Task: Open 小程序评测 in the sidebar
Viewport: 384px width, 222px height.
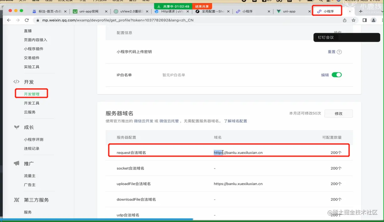Action: click(x=33, y=139)
